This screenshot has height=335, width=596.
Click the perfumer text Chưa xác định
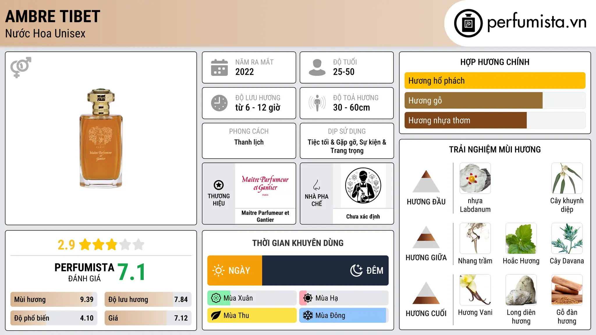(363, 216)
